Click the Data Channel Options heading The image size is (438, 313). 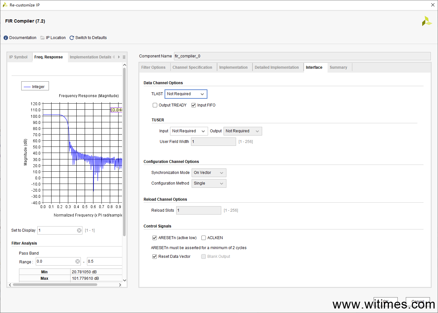pyautogui.click(x=163, y=83)
